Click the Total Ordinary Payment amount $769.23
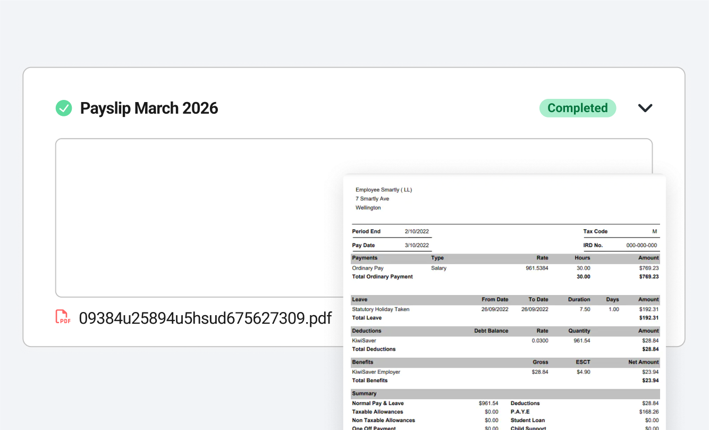 pyautogui.click(x=648, y=276)
